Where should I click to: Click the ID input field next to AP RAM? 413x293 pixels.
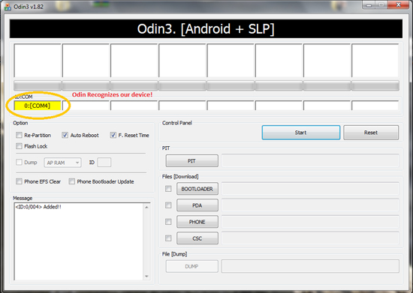click(x=104, y=163)
